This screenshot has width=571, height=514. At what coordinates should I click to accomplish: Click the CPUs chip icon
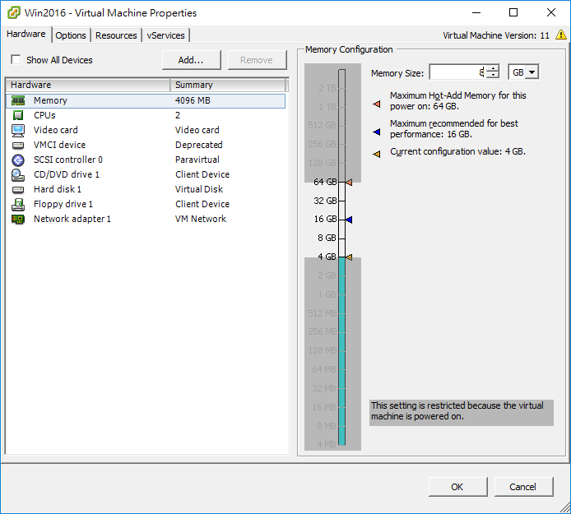pyautogui.click(x=18, y=115)
